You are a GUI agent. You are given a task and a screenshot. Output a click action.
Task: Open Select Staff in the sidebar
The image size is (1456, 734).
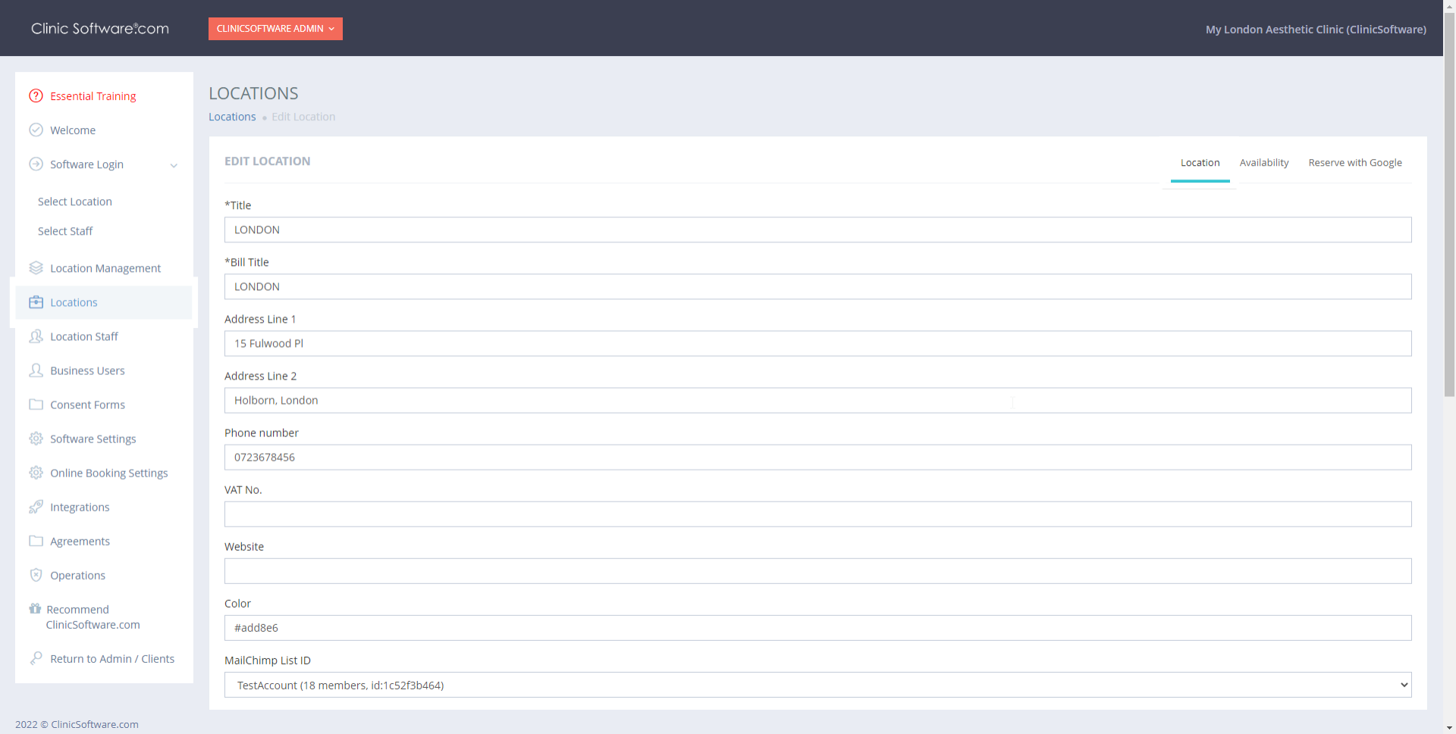(65, 231)
